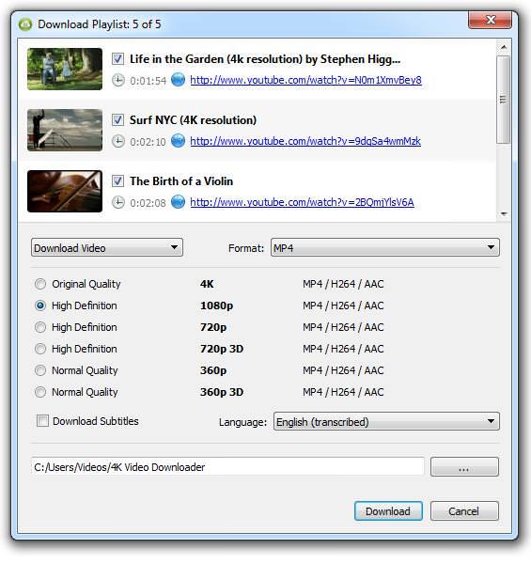Image resolution: width=531 pixels, height=564 pixels.
Task: Open the Surf NYC video thumbnail
Action: (65, 131)
